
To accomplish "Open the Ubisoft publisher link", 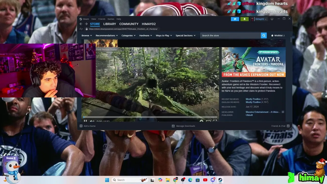I will coord(249,115).
